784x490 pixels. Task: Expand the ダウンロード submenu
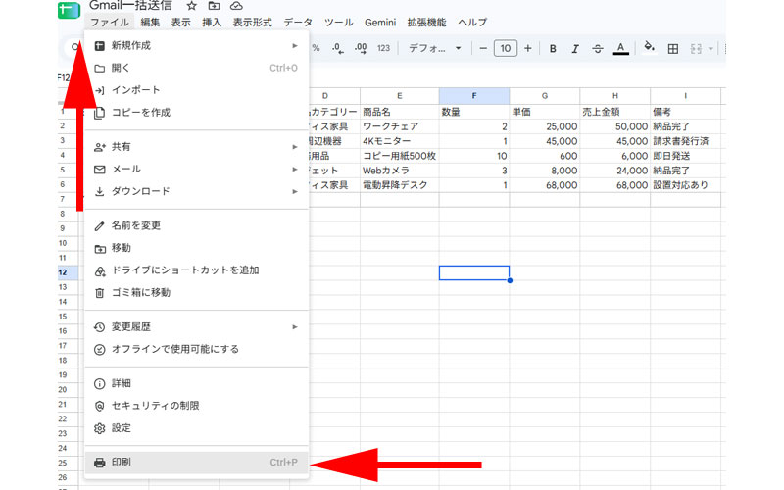click(197, 191)
